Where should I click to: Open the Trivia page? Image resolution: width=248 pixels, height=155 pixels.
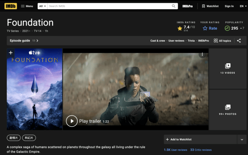(191, 41)
